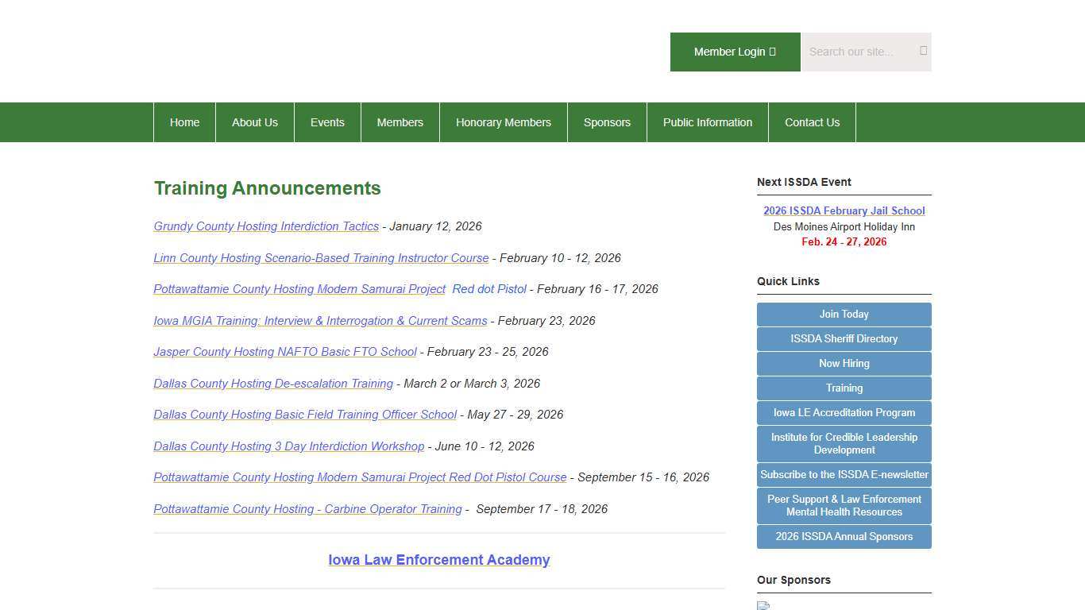Open the About Us menu
1085x610 pixels.
(255, 122)
